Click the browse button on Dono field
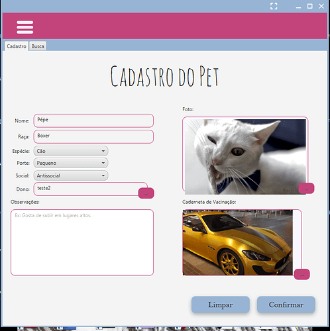Viewport: 330px width, 331px height. click(x=146, y=193)
